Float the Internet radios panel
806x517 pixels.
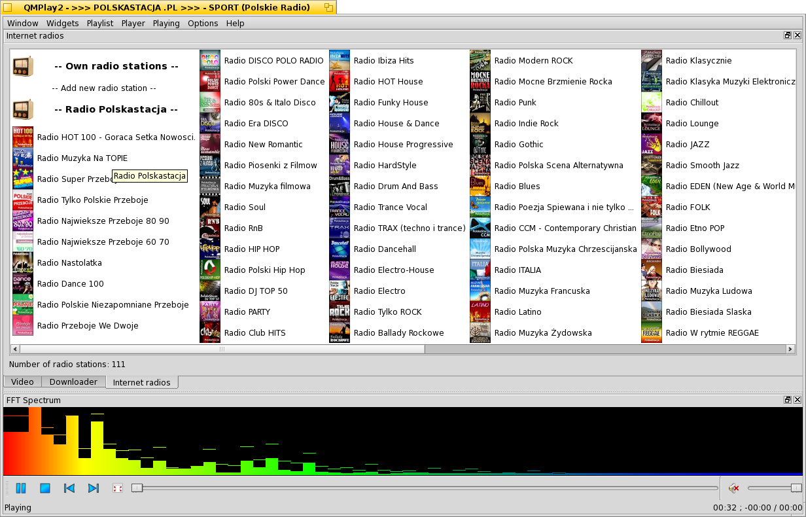(x=788, y=35)
